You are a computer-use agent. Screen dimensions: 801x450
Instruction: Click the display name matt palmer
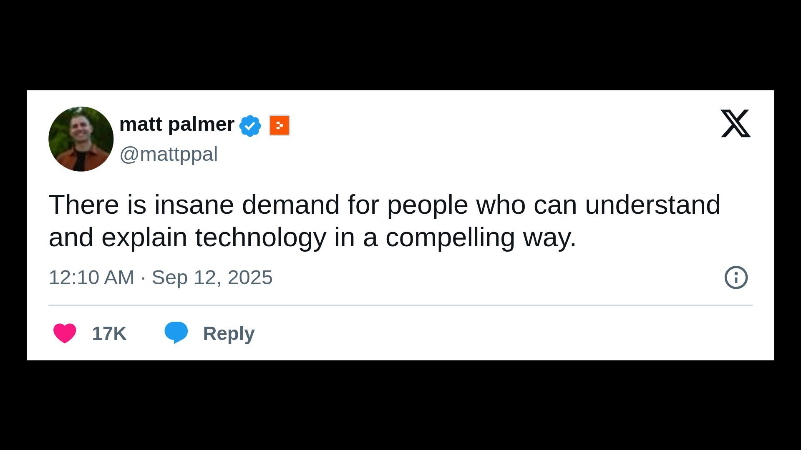pyautogui.click(x=176, y=124)
